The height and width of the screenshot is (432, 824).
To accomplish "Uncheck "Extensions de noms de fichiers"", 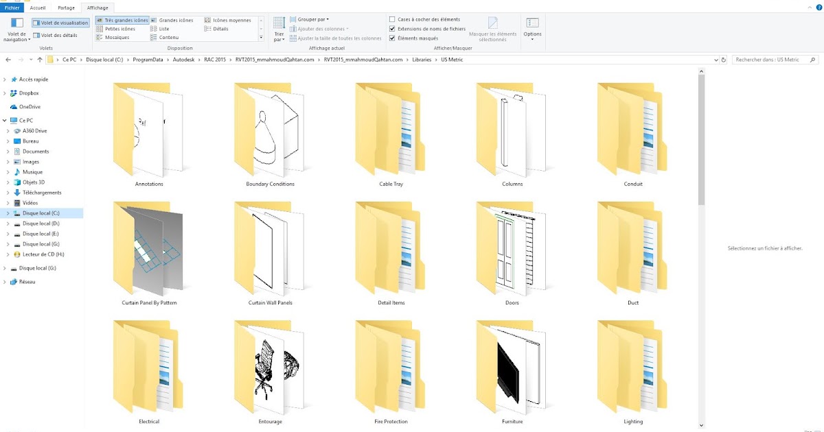I will [392, 29].
